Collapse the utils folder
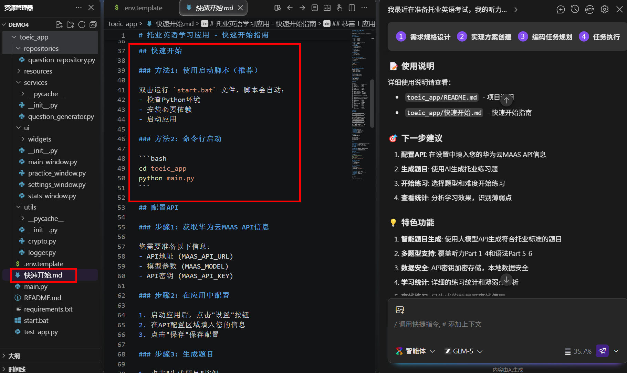This screenshot has height=373, width=627. 19,207
